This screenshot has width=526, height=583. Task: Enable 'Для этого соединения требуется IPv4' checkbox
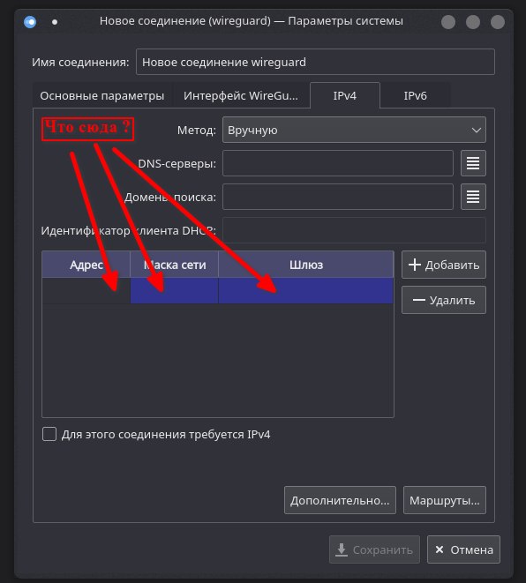[49, 434]
